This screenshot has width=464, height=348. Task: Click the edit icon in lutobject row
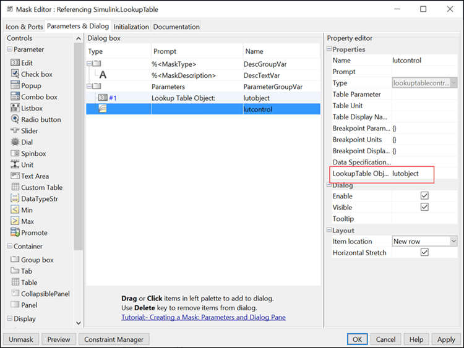pyautogui.click(x=103, y=98)
